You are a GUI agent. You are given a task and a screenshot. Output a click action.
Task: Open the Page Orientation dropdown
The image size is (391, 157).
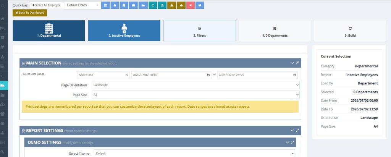coord(195,85)
